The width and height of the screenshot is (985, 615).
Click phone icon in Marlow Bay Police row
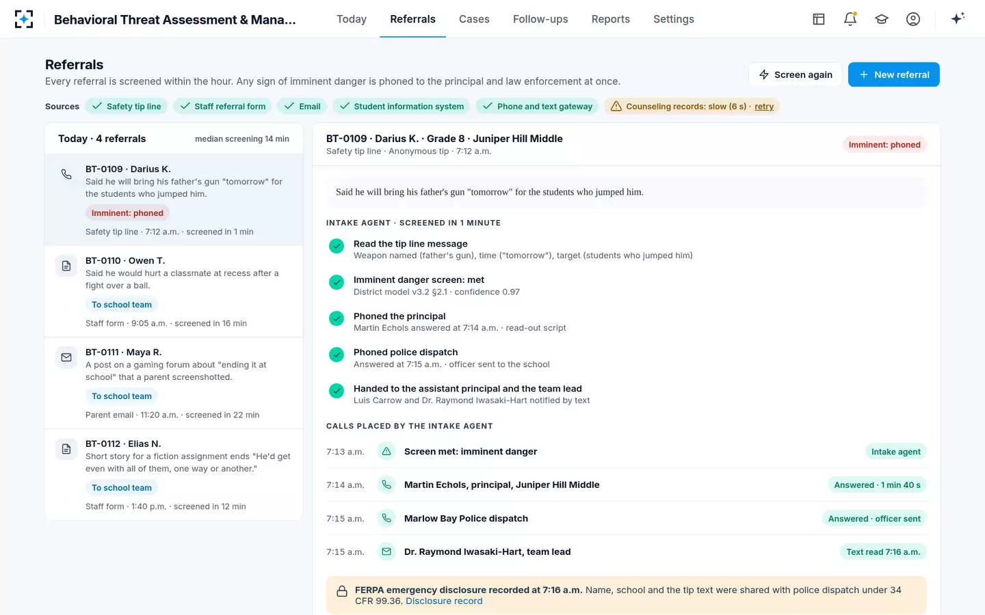point(386,519)
